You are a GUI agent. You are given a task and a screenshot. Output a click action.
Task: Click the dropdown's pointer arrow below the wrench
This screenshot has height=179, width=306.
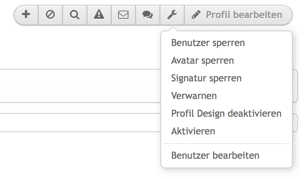pos(172,29)
